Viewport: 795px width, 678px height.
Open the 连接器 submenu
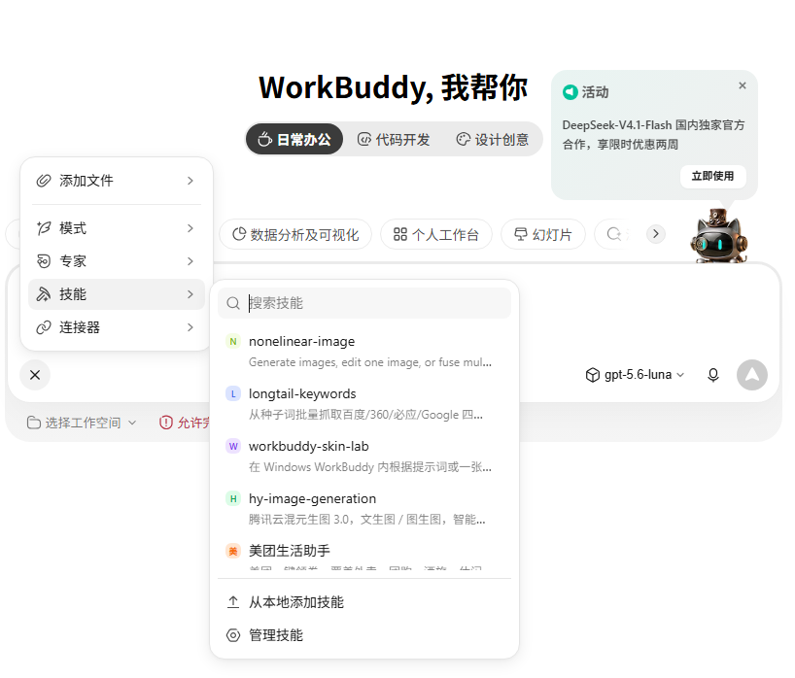pos(116,327)
